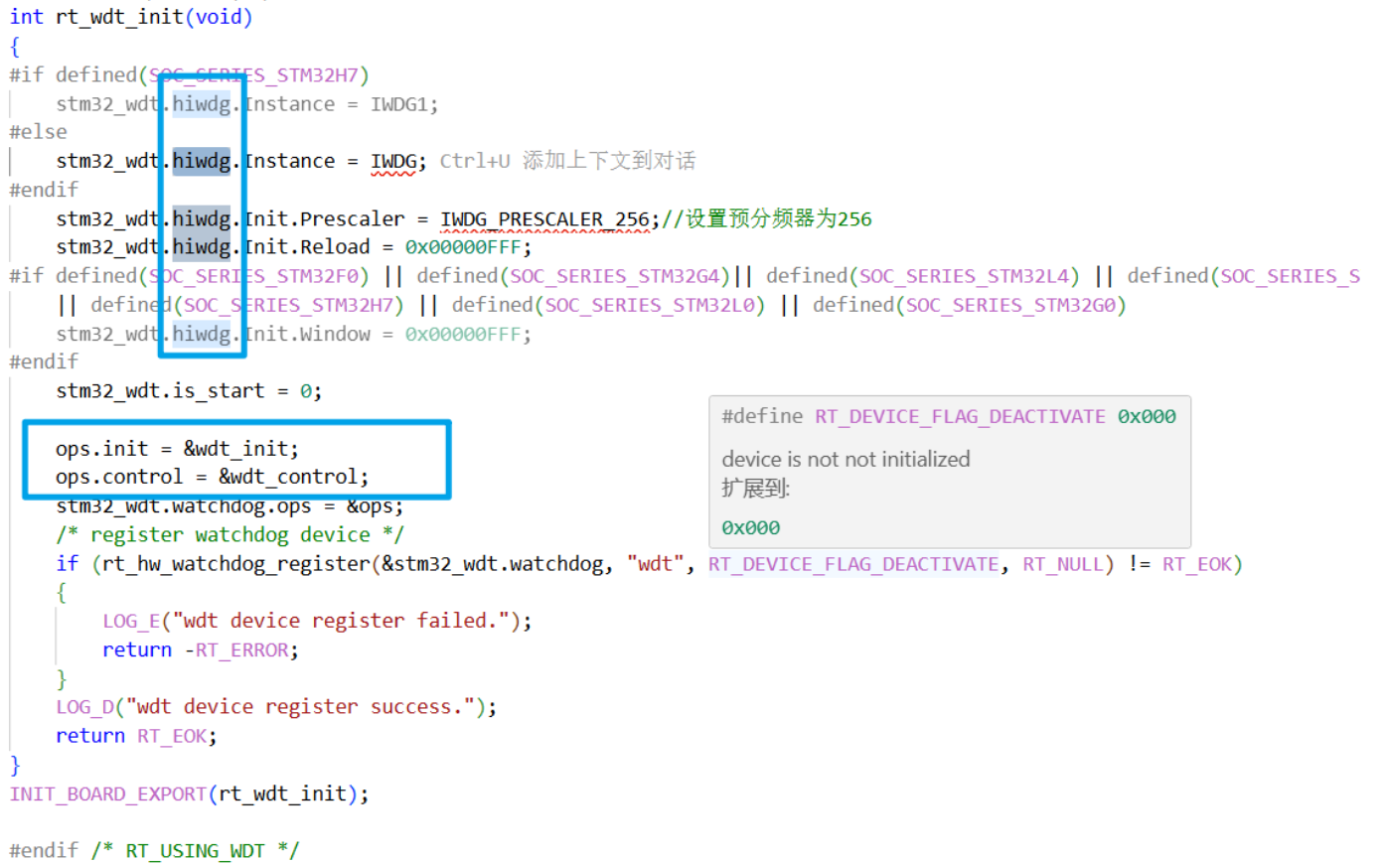Click the SOC_SERIES_STM32G0 macro
Image resolution: width=1384 pixels, height=863 pixels.
[x=1010, y=305]
